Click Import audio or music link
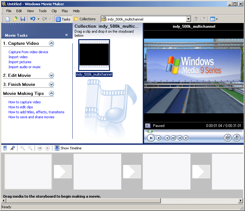Viewport: 245px width, 211px height. click(x=25, y=67)
